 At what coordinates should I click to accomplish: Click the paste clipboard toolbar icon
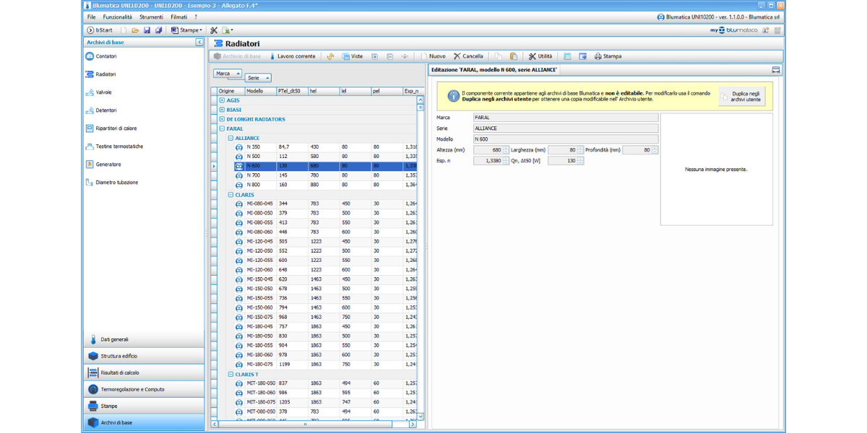513,56
